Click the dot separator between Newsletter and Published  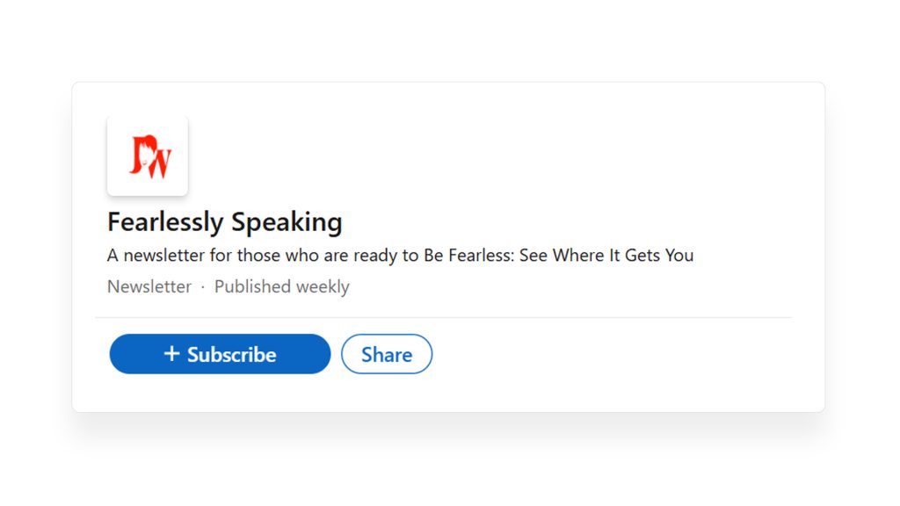click(201, 286)
